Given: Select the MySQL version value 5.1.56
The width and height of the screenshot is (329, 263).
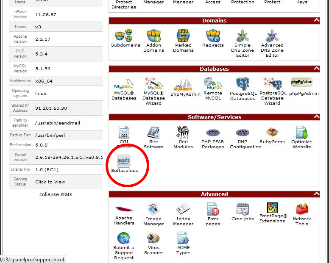Looking at the screenshot, I should point(42,69).
